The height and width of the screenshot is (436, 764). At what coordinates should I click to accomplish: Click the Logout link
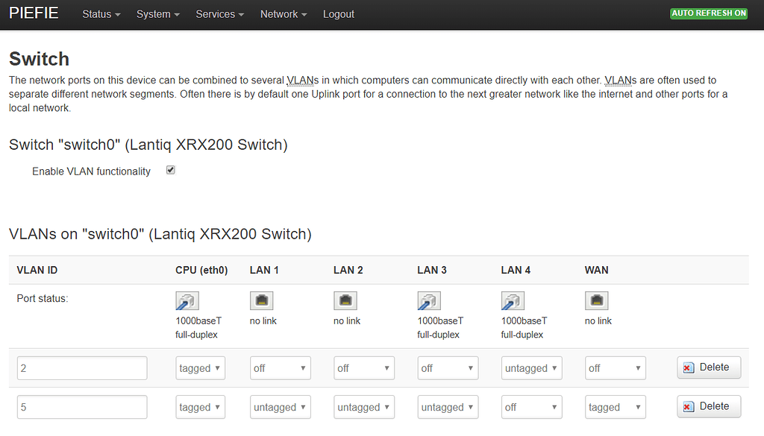(338, 13)
